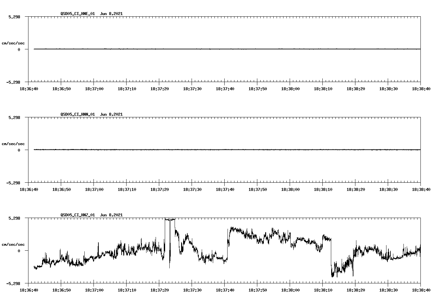
Task: Click the 18:37:40 time label under HNZ plot
Action: [225, 290]
